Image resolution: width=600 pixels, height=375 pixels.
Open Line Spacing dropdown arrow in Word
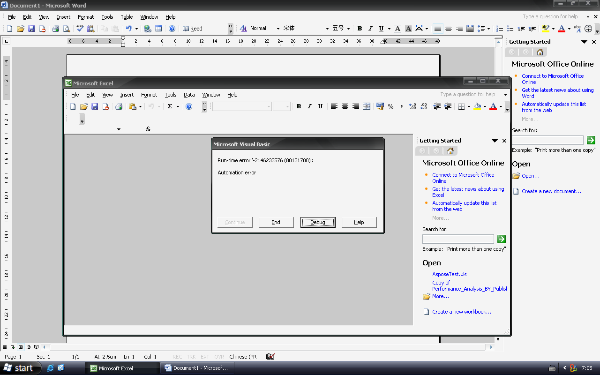[488, 29]
